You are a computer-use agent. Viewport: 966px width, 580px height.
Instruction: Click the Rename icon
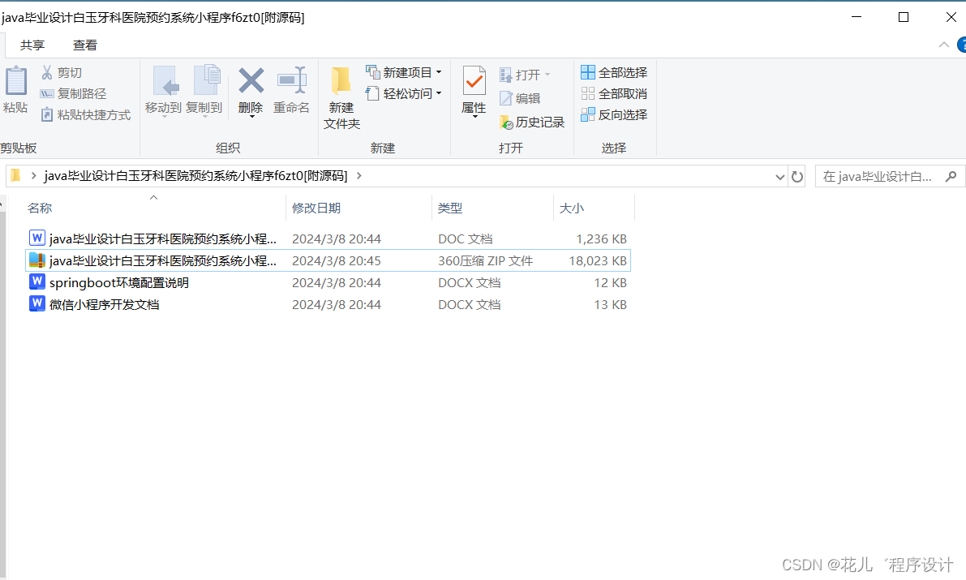coord(291,81)
